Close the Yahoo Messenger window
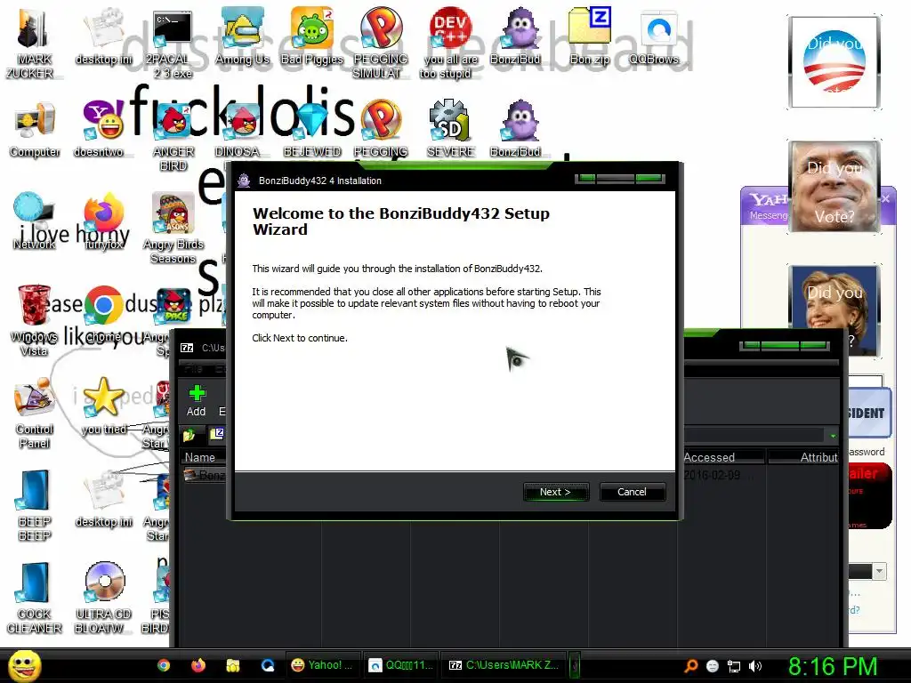Viewport: 911px width, 683px height. [x=886, y=199]
